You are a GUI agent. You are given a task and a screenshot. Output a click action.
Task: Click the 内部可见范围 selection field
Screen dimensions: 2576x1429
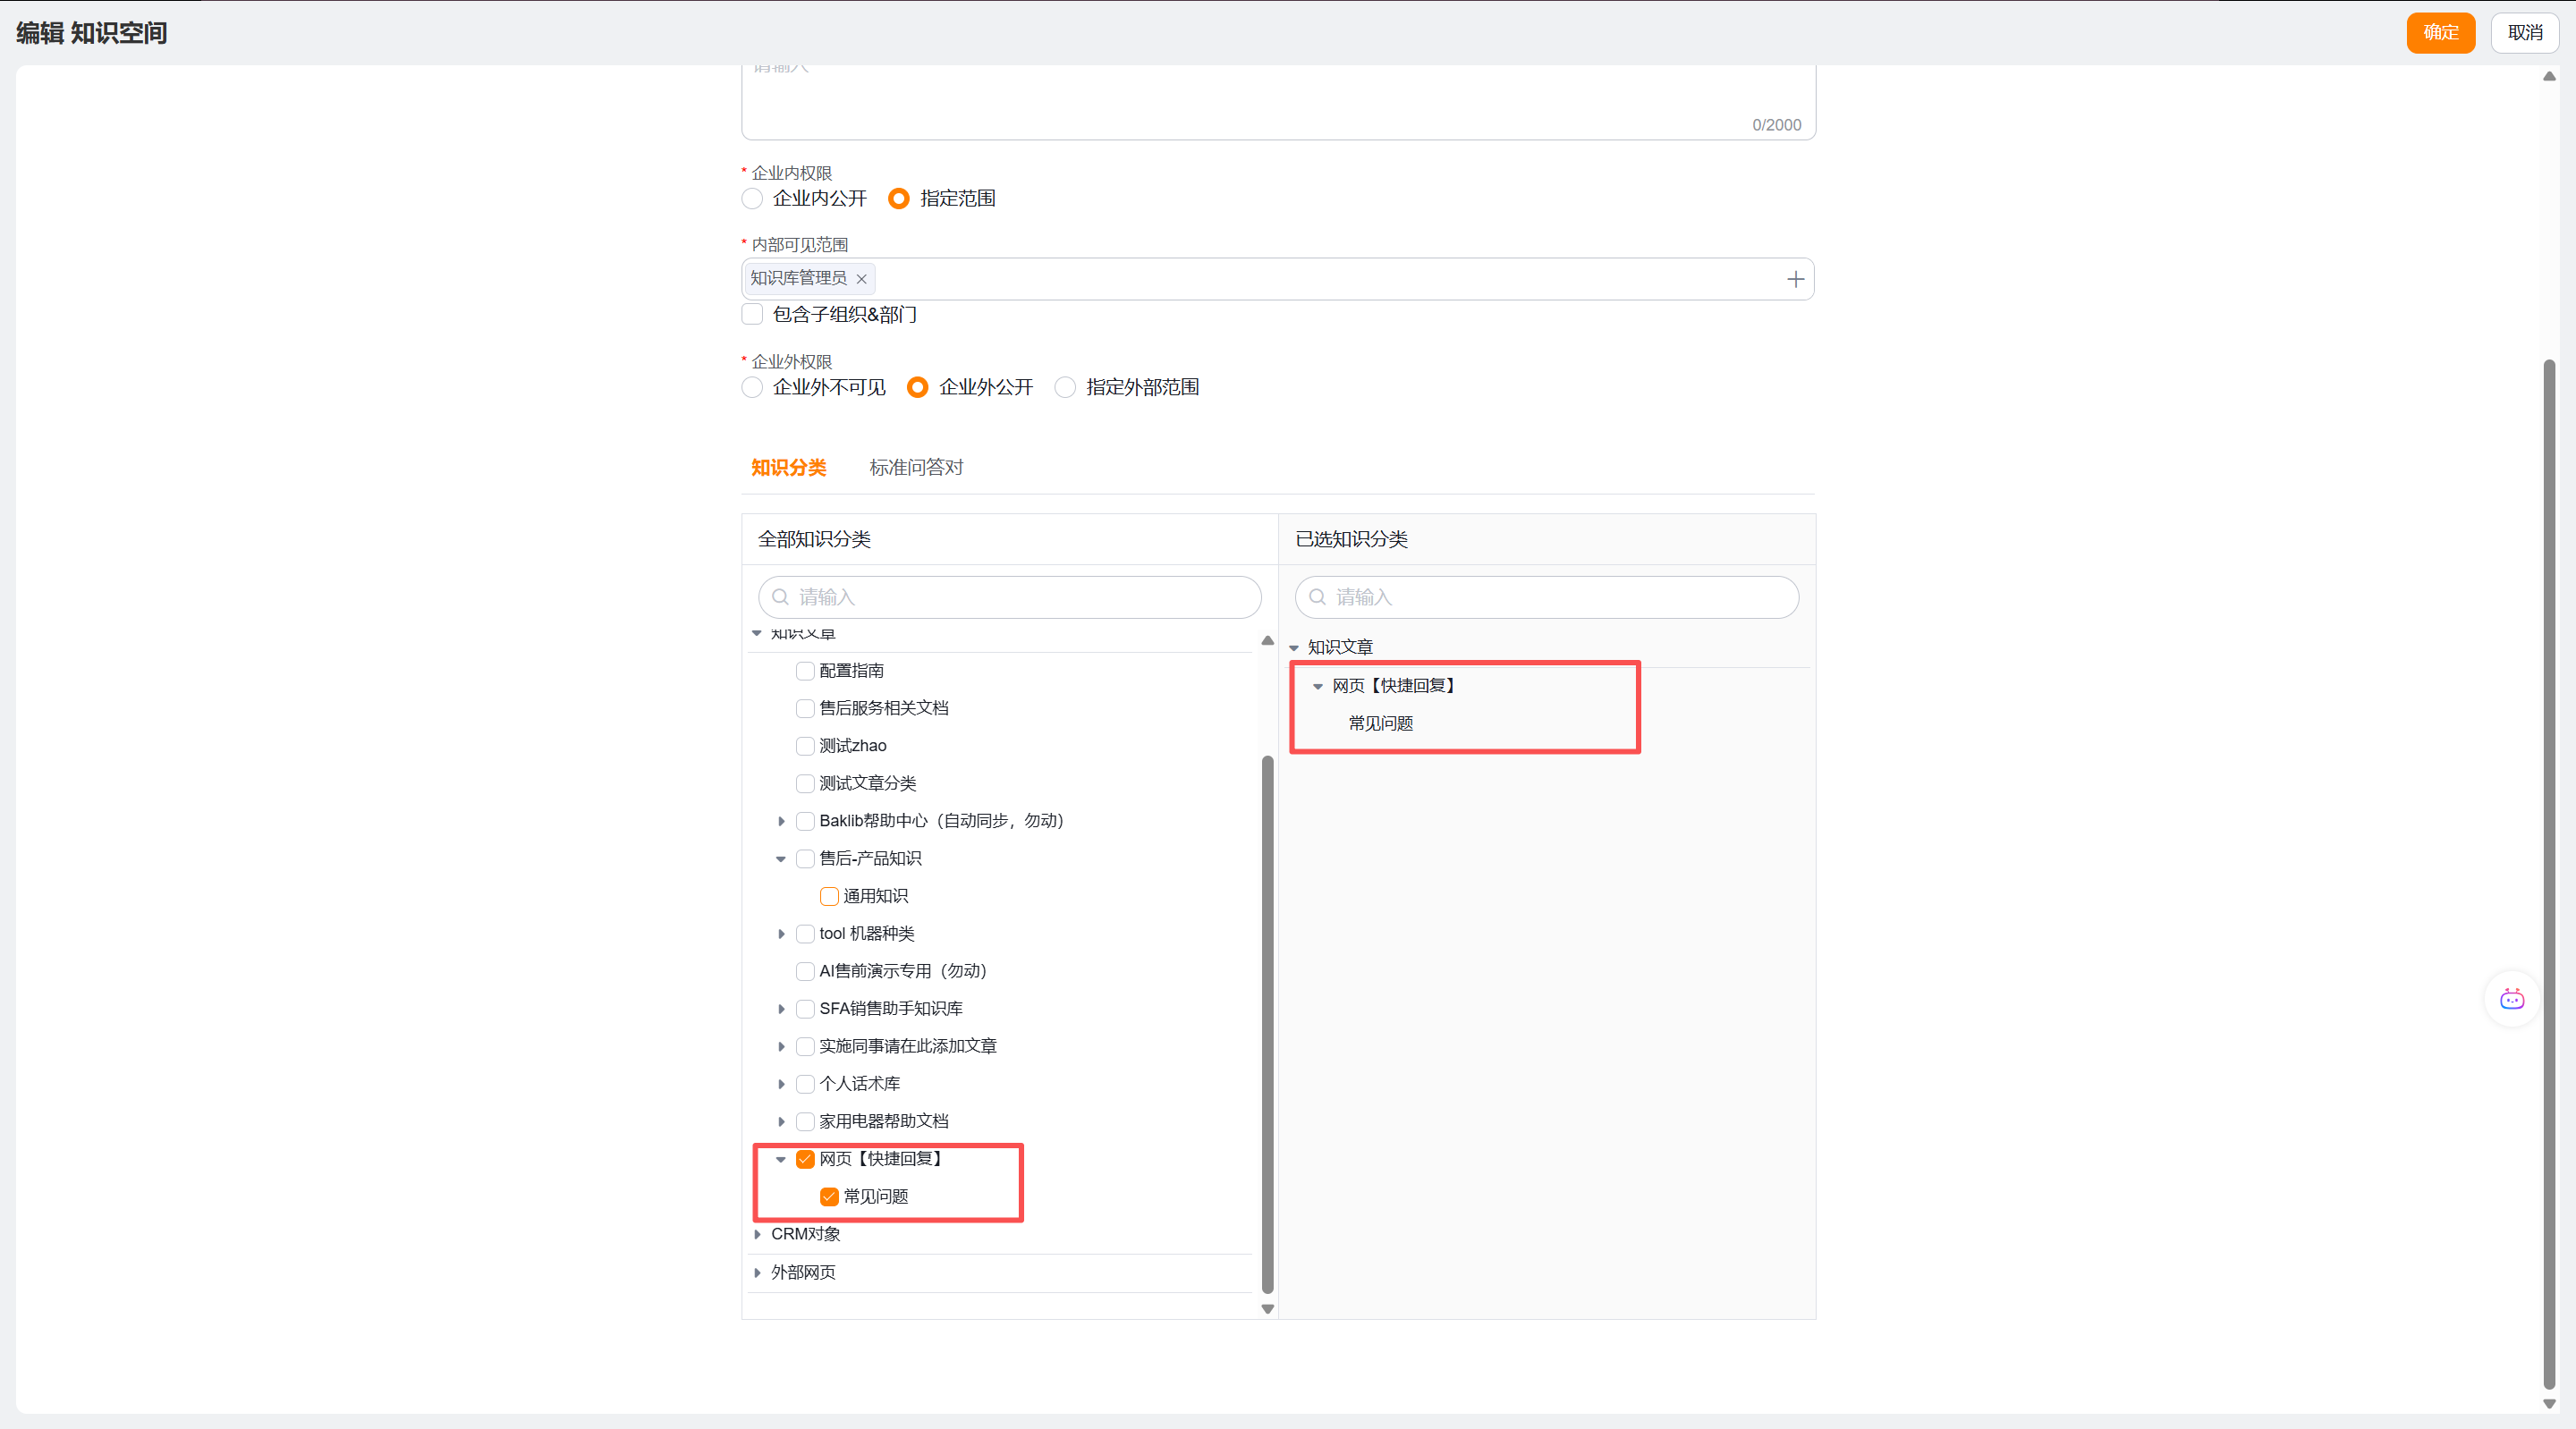(1278, 279)
